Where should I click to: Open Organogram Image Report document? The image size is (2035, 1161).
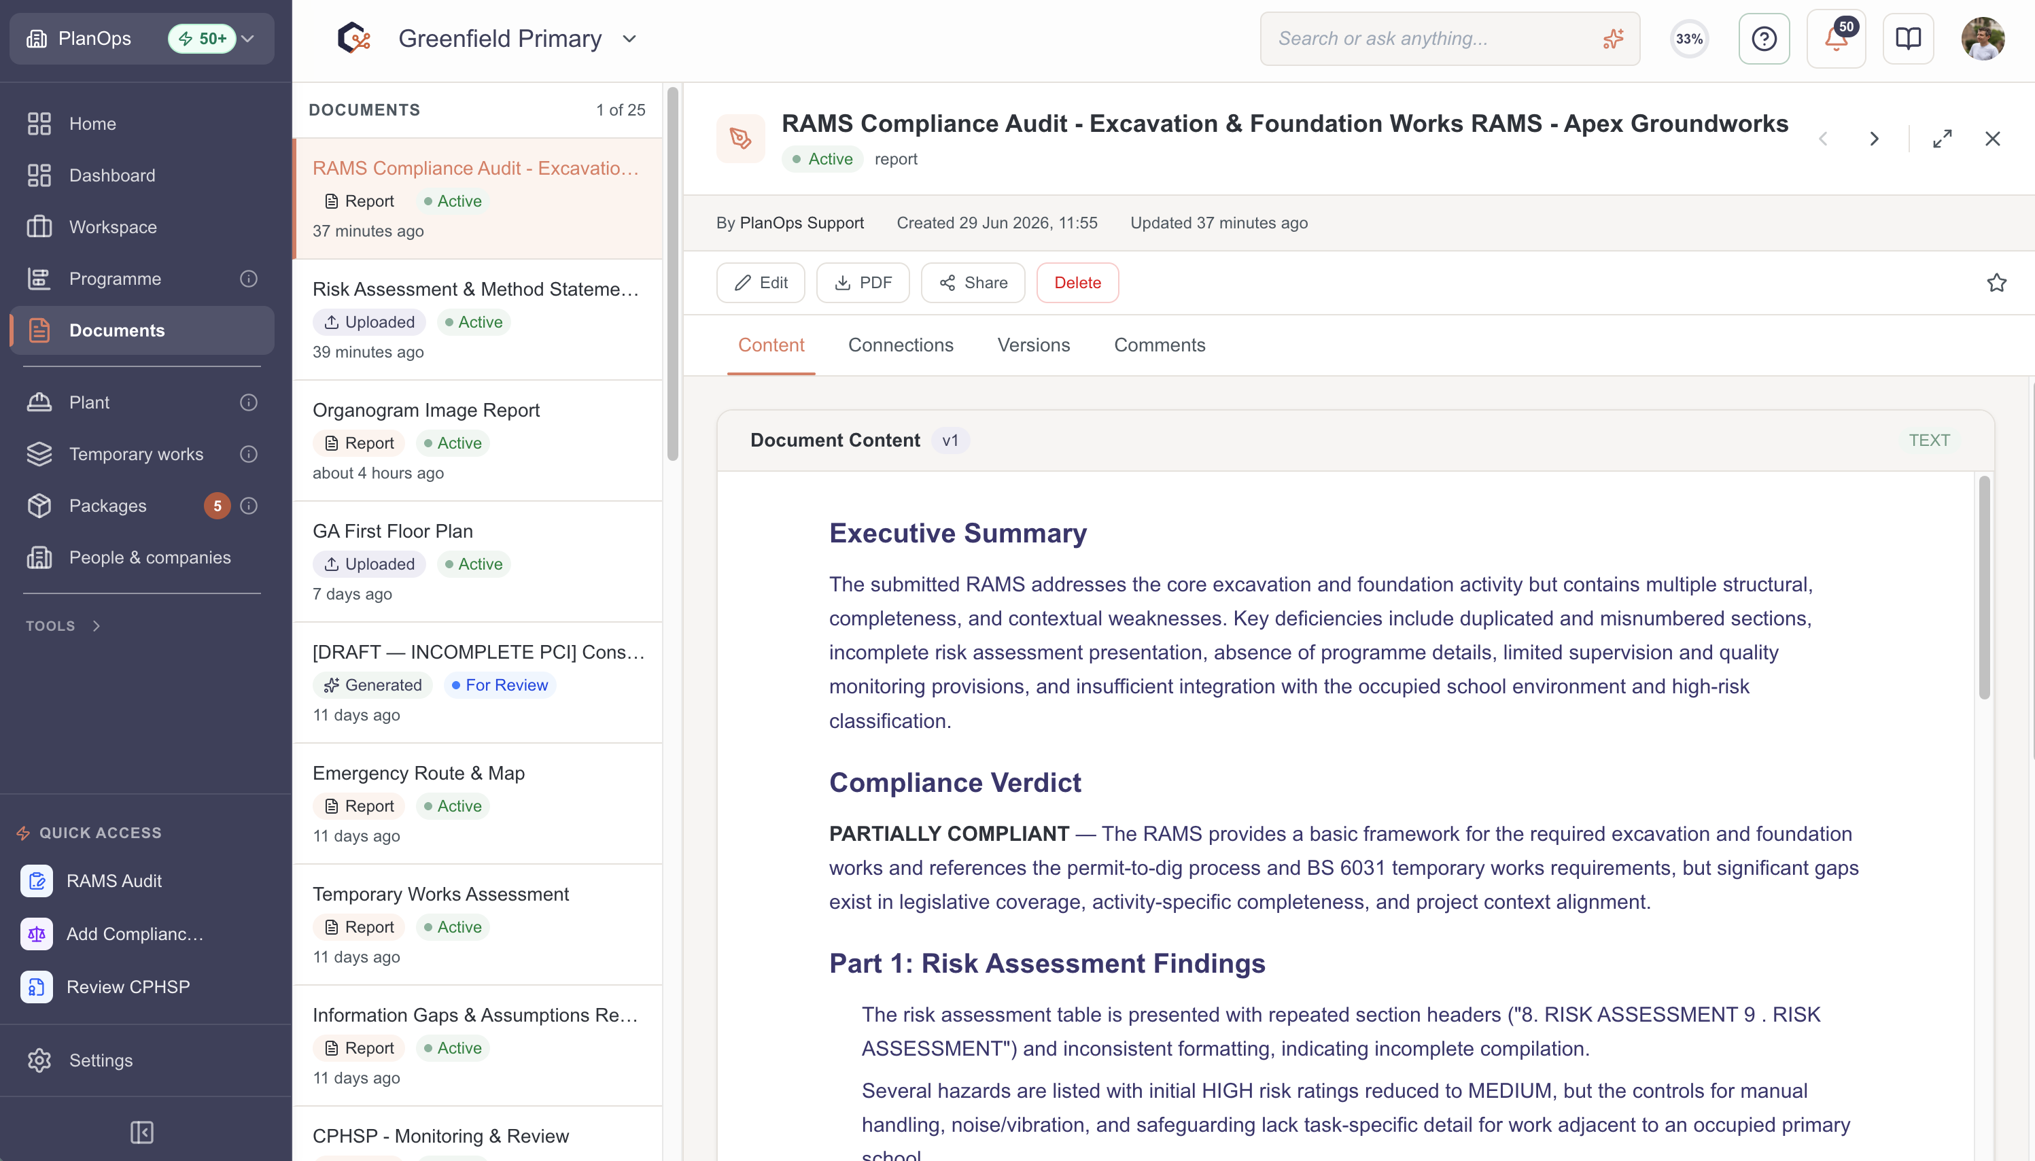tap(479, 441)
